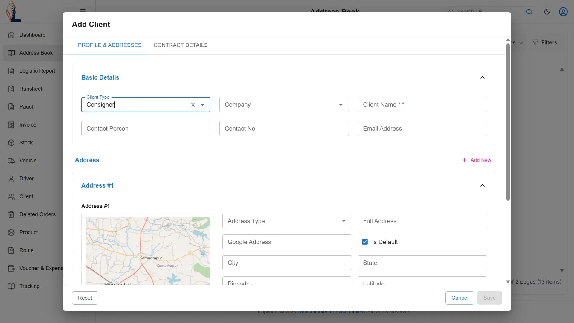
Task: Click the search magnifier icon in header
Action: (x=529, y=12)
